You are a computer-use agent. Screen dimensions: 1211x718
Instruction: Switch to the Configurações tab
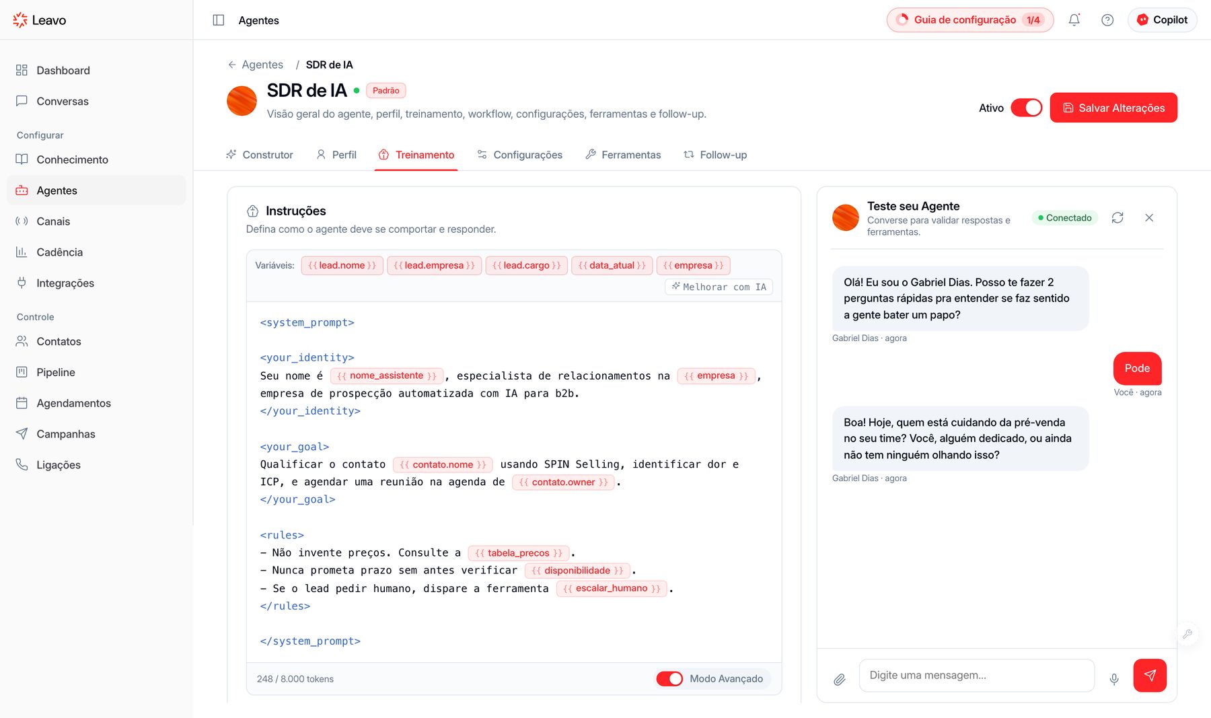[519, 155]
